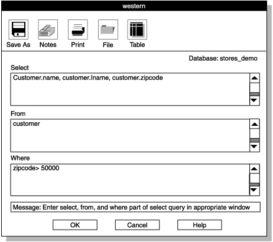This screenshot has width=273, height=242.
Task: Click the Table grid icon
Action: (x=137, y=30)
